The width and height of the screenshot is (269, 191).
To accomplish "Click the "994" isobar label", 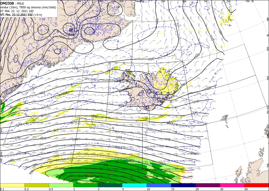I will click(61, 168).
